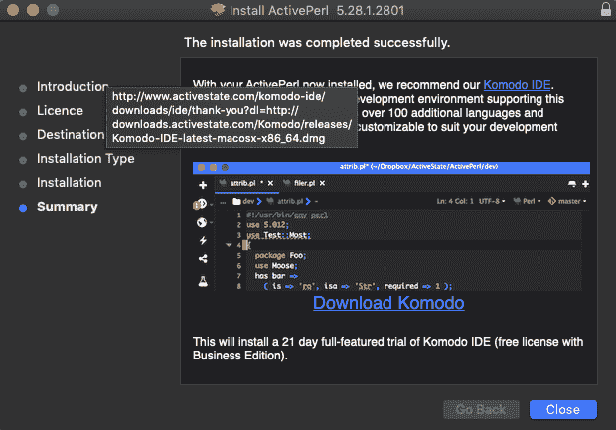This screenshot has width=616, height=430.
Task: Click the package box icon in sidebar
Action: point(202,203)
